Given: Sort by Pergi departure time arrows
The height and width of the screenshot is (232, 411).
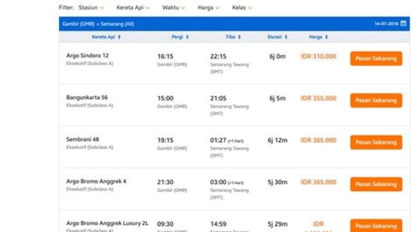Looking at the screenshot, I should tap(187, 37).
